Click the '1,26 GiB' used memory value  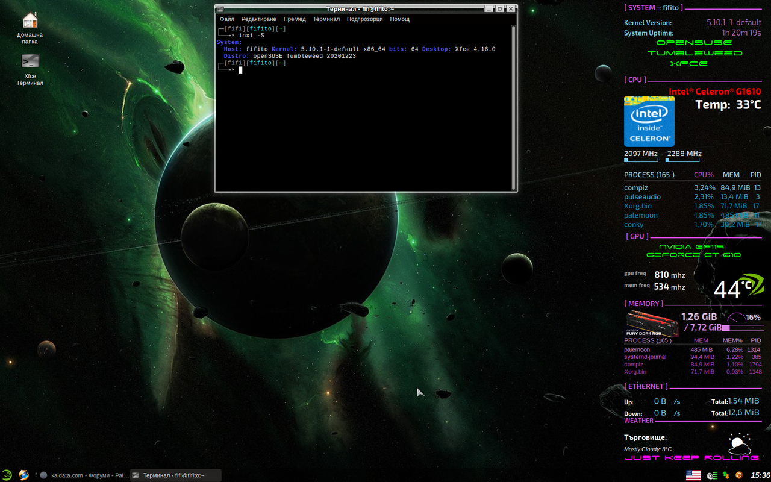[699, 317]
